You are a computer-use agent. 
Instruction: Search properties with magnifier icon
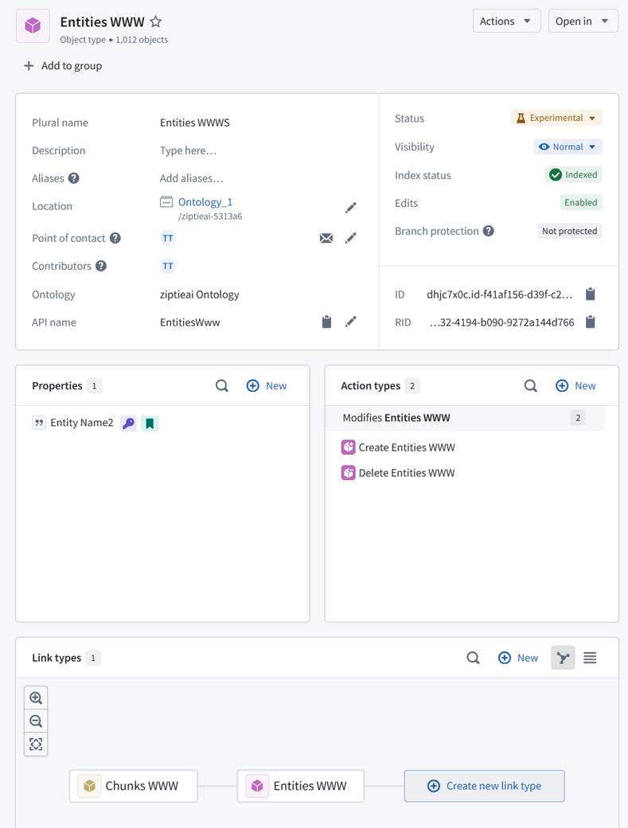(x=222, y=386)
